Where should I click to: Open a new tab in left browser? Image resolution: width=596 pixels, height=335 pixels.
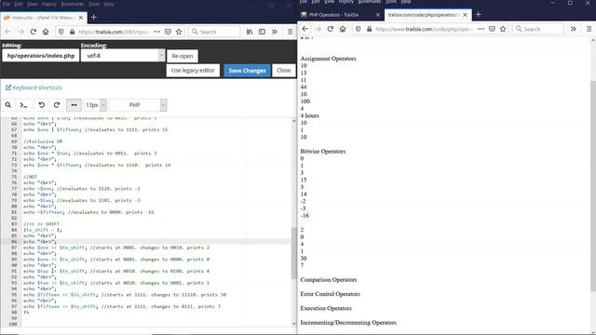tap(94, 18)
